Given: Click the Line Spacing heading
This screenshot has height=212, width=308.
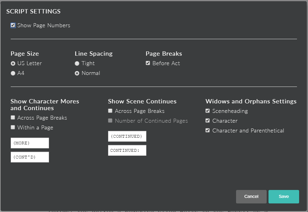Looking at the screenshot, I should (x=94, y=54).
